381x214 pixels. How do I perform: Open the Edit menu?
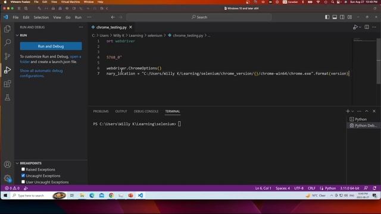[26, 17]
